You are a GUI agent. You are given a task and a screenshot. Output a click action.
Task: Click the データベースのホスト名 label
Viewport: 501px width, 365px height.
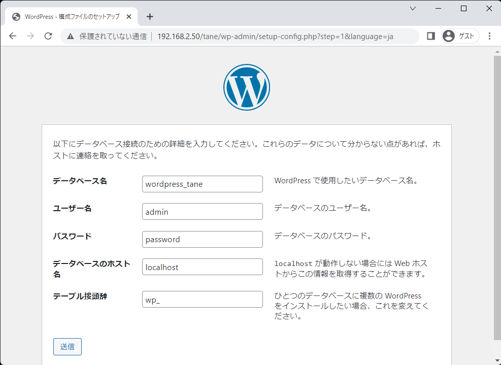(91, 269)
